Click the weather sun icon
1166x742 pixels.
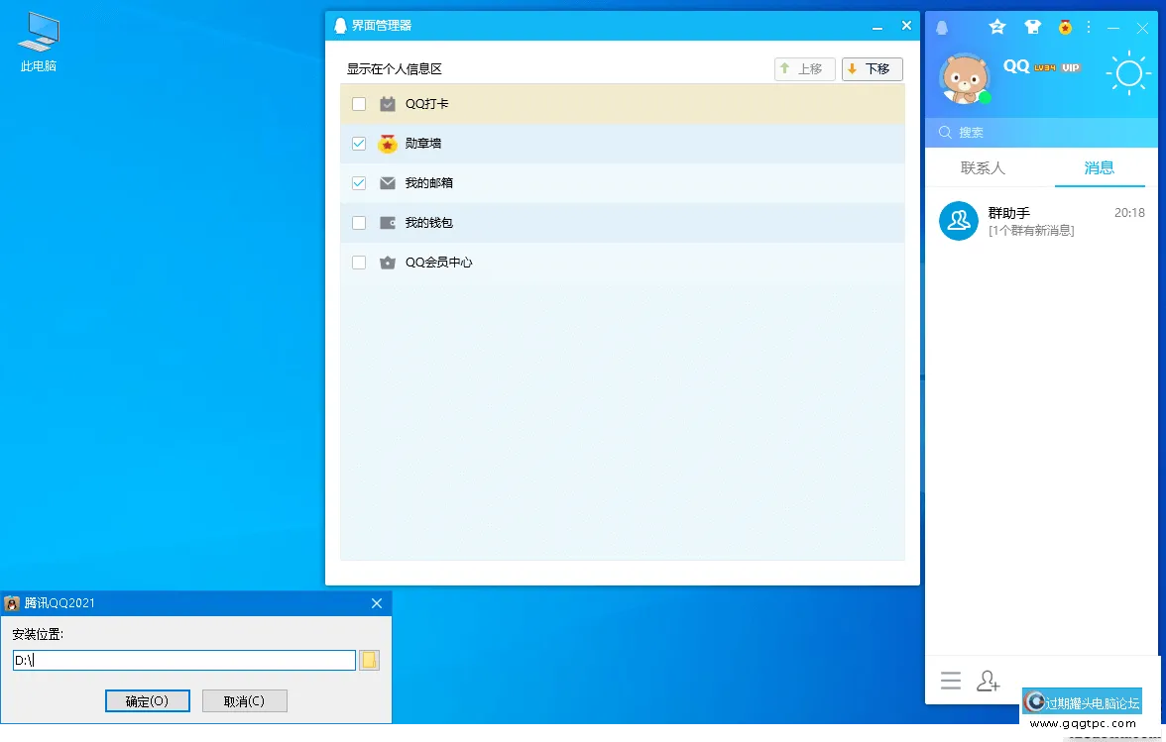pos(1128,72)
